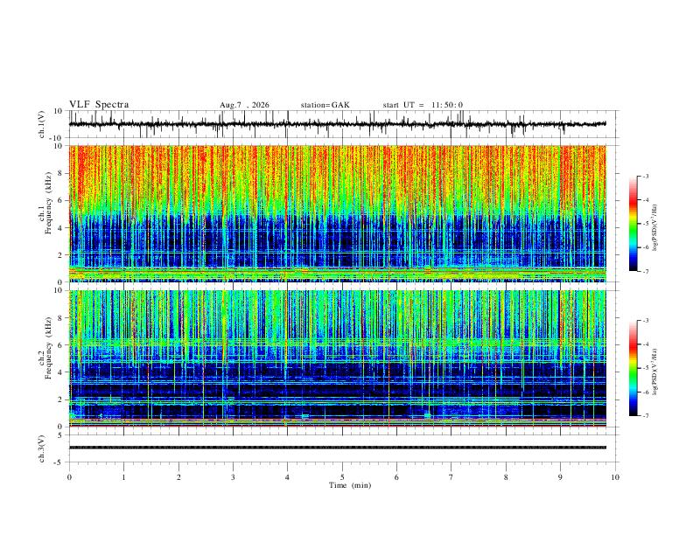This screenshot has width=693, height=535.
Task: Click the Time (min) axis label
Action: [350, 485]
